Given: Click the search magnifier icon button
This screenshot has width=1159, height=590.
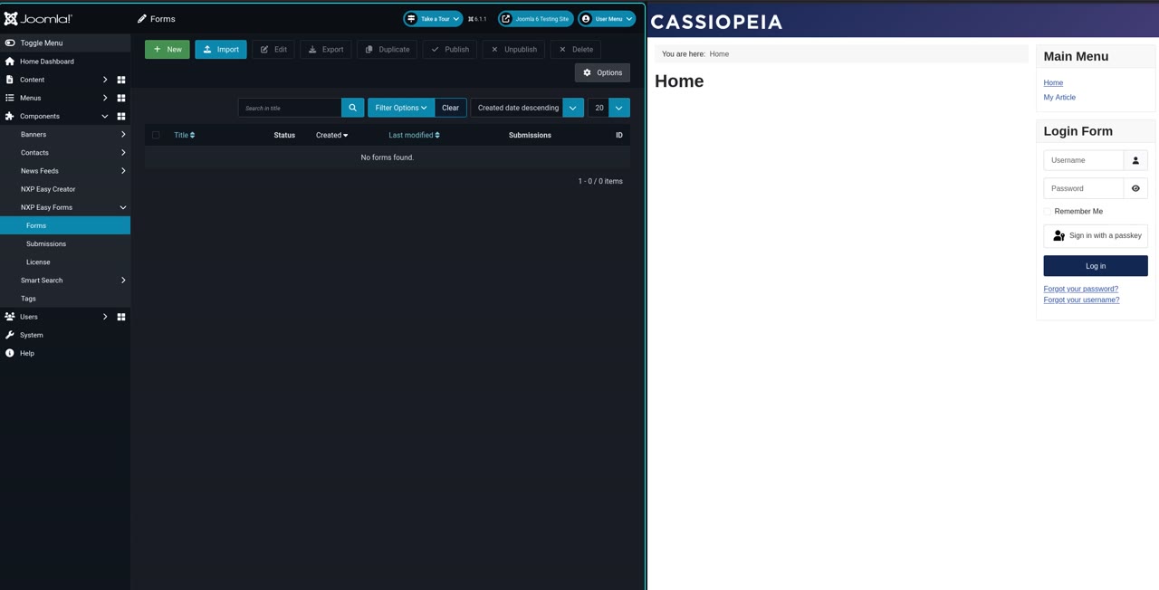Looking at the screenshot, I should (x=352, y=108).
